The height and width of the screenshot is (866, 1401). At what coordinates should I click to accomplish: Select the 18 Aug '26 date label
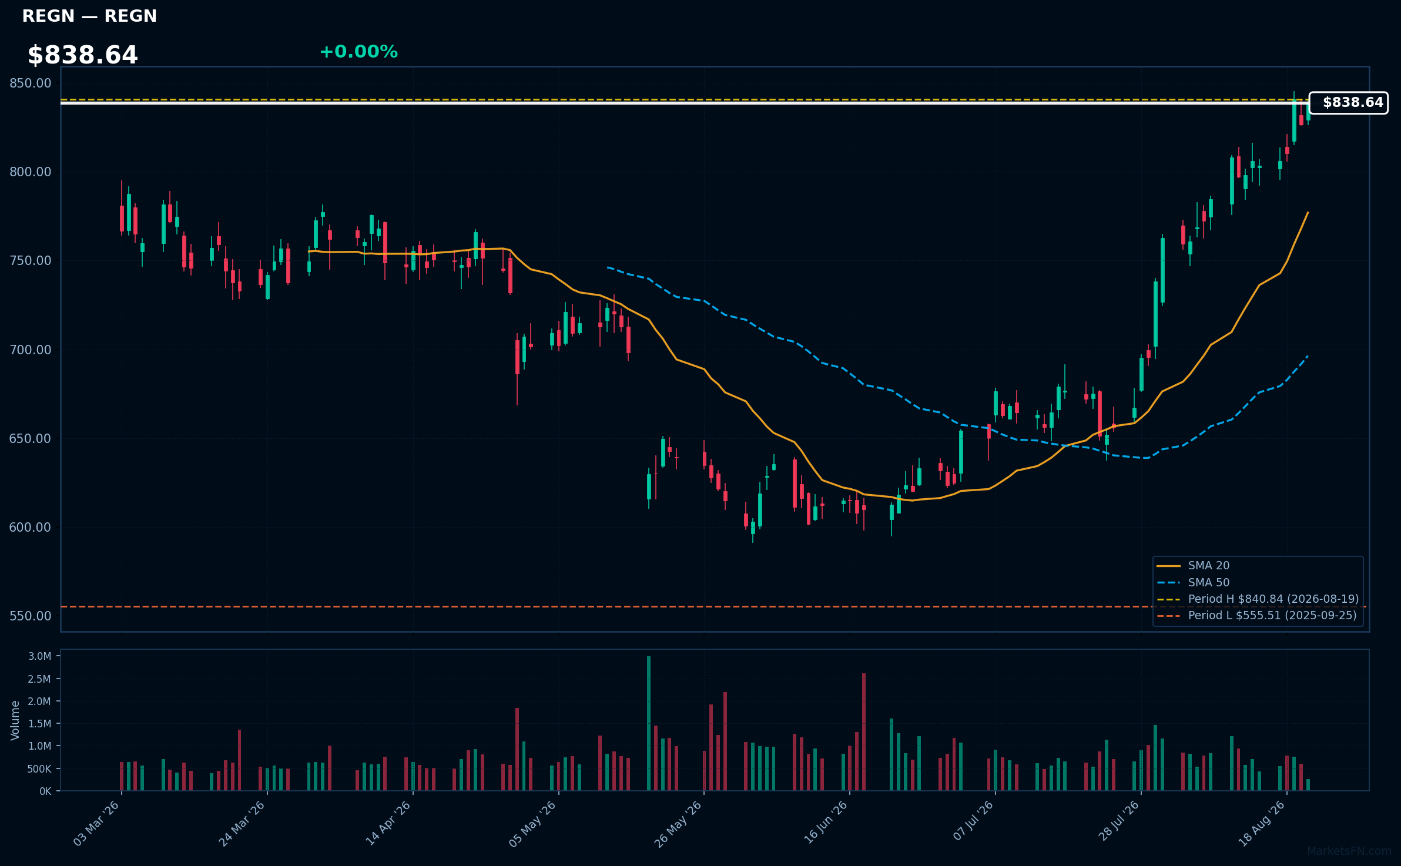click(x=1262, y=824)
